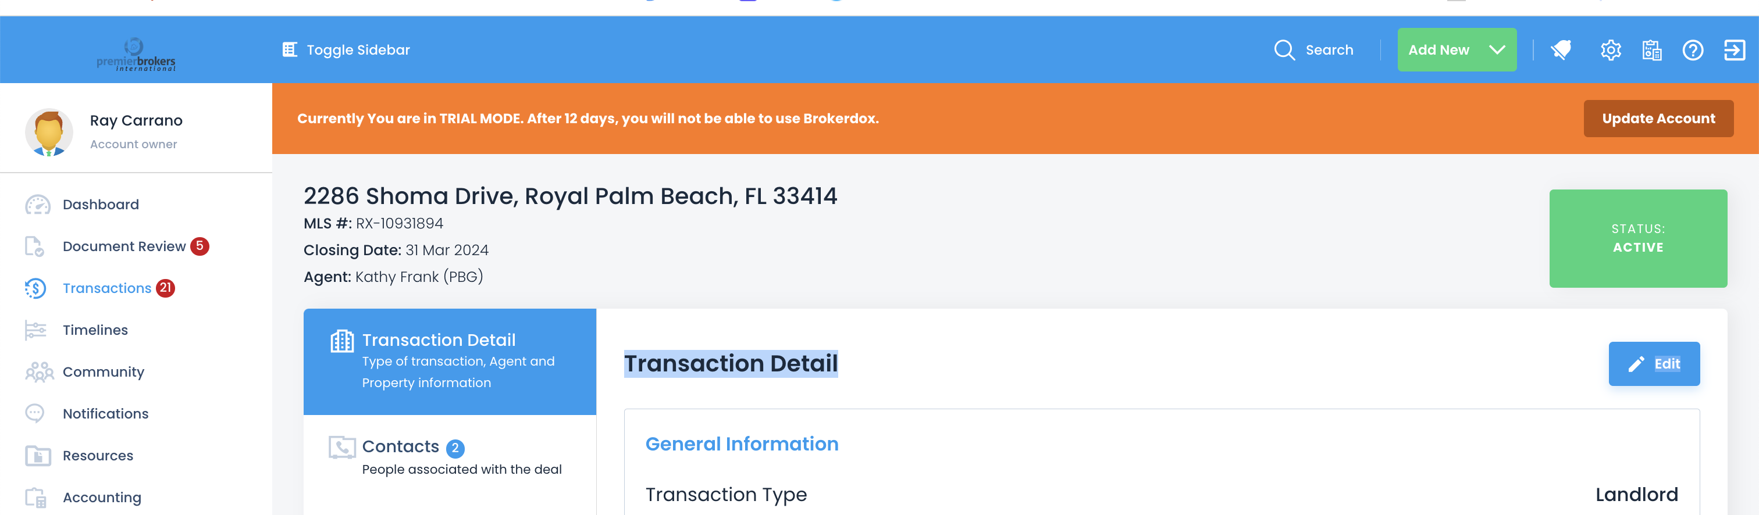Click Ray Carrano's avatar picture
Viewport: 1759px width, 515px height.
pos(48,133)
